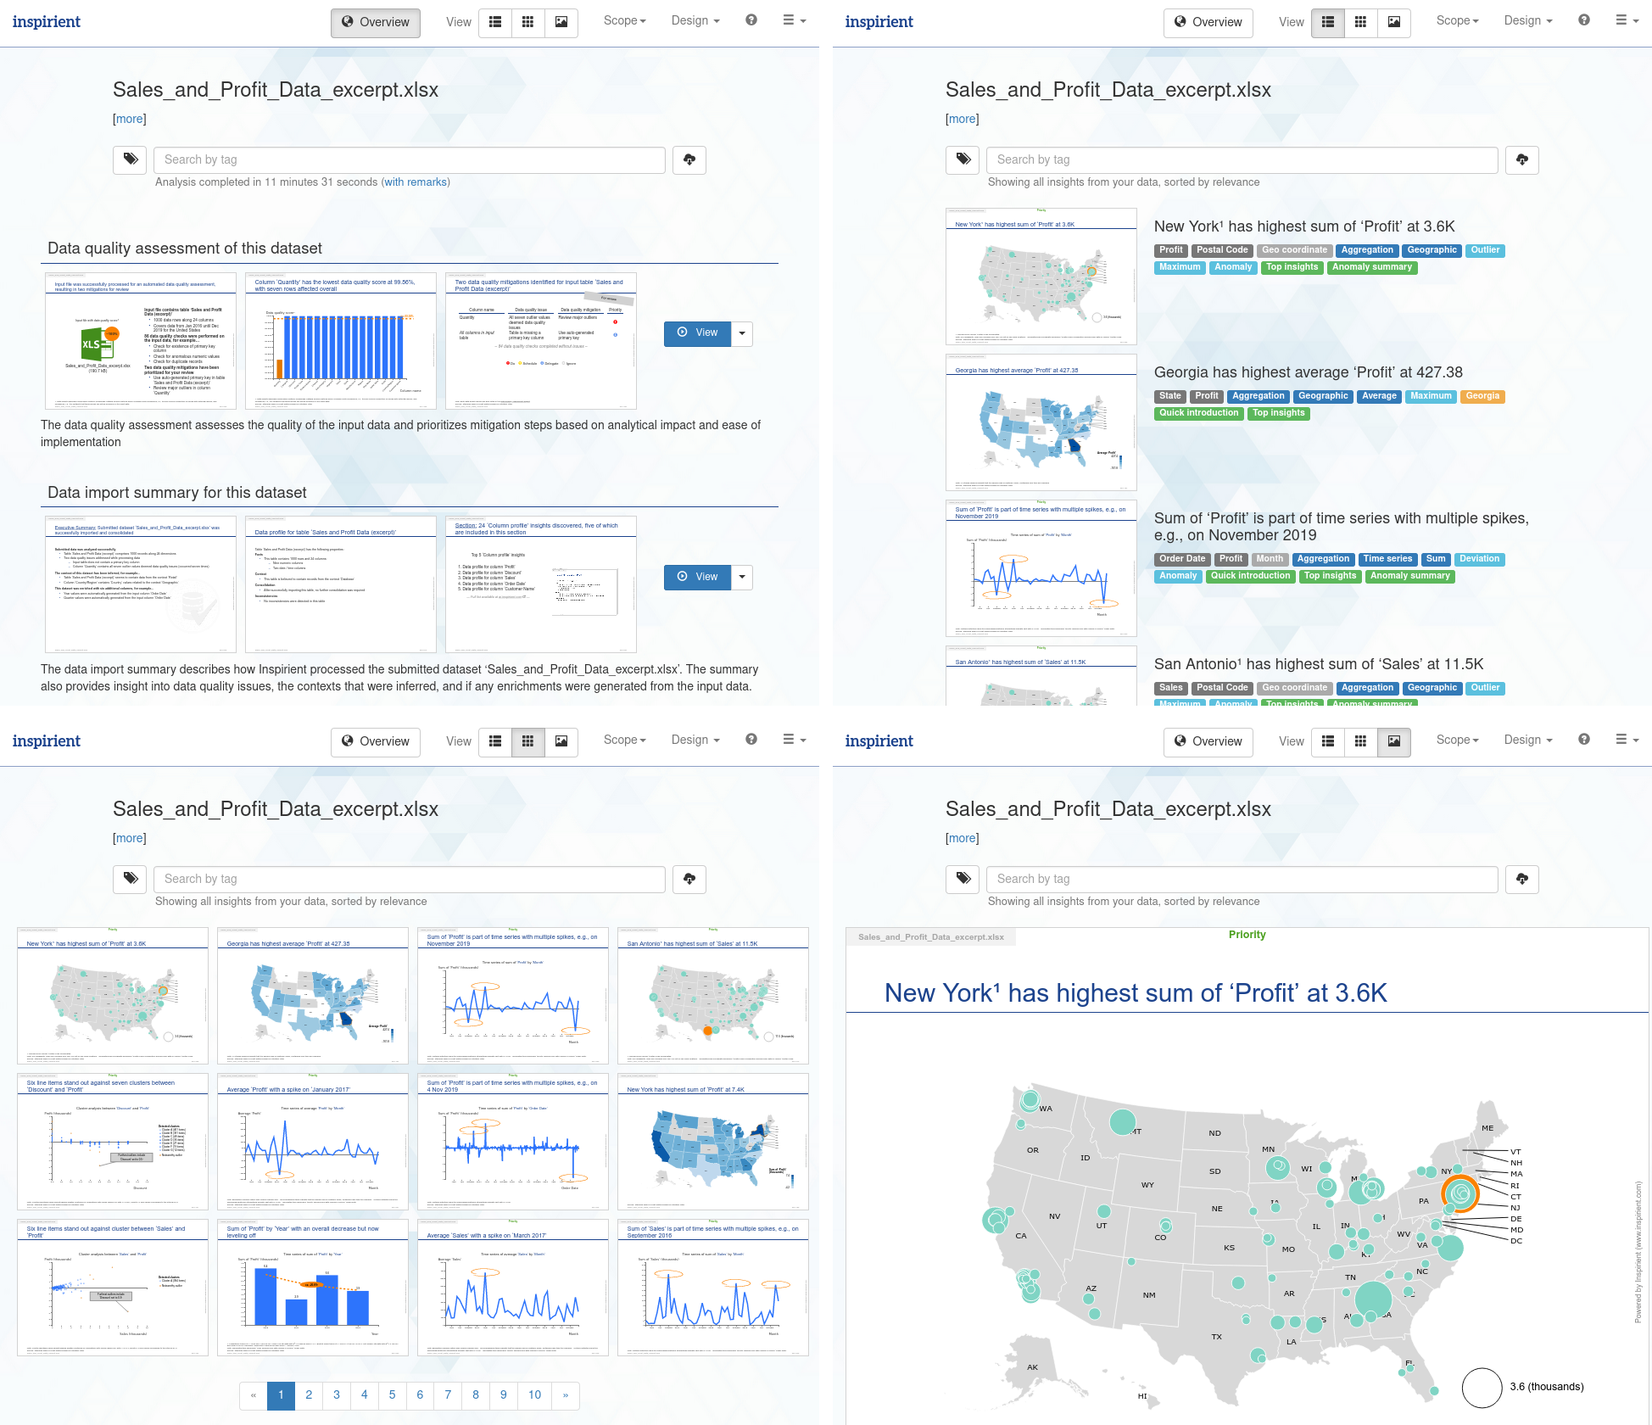Click the image/gallery view icon top-right

tap(1391, 23)
